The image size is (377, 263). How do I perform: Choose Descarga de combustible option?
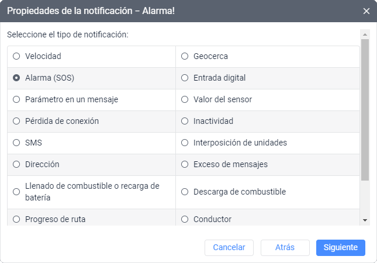pyautogui.click(x=185, y=192)
